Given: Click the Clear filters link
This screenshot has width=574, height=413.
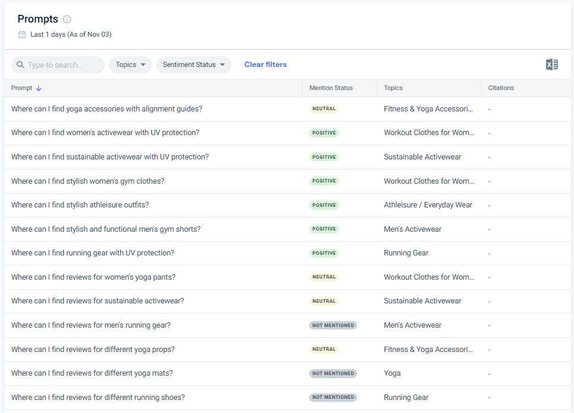Looking at the screenshot, I should click(x=265, y=64).
